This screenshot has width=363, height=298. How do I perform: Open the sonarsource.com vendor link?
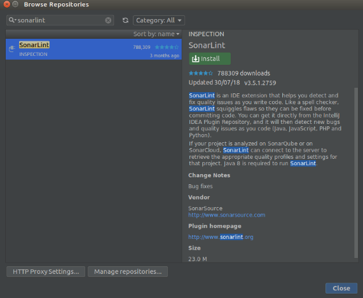pos(227,215)
